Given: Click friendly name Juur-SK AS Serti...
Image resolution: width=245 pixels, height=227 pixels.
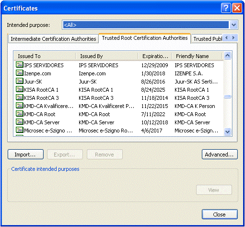Looking at the screenshot, I should 196,82.
